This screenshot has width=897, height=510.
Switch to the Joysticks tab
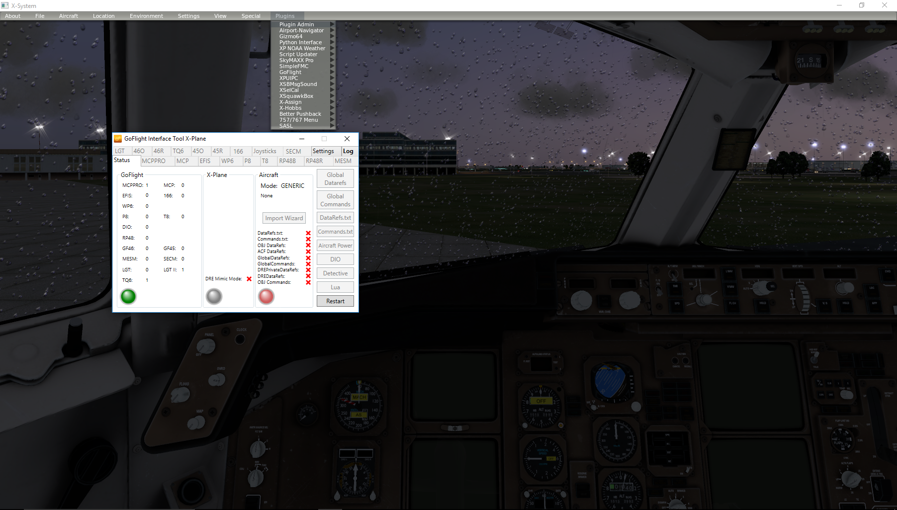point(265,151)
